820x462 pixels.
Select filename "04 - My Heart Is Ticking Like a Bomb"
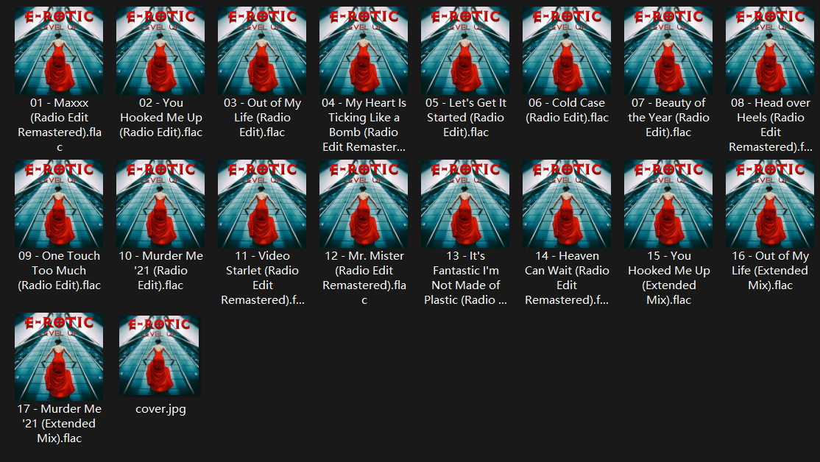pyautogui.click(x=364, y=125)
